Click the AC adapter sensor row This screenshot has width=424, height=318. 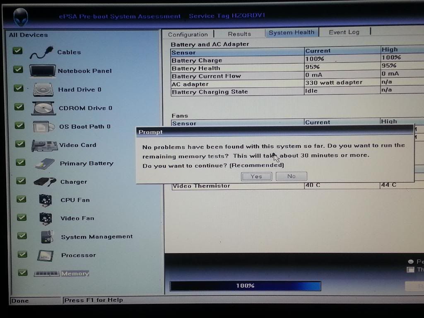coord(297,83)
